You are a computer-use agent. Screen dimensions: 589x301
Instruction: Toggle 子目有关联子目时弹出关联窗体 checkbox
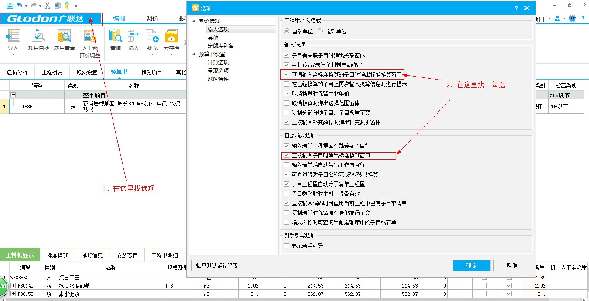click(287, 56)
